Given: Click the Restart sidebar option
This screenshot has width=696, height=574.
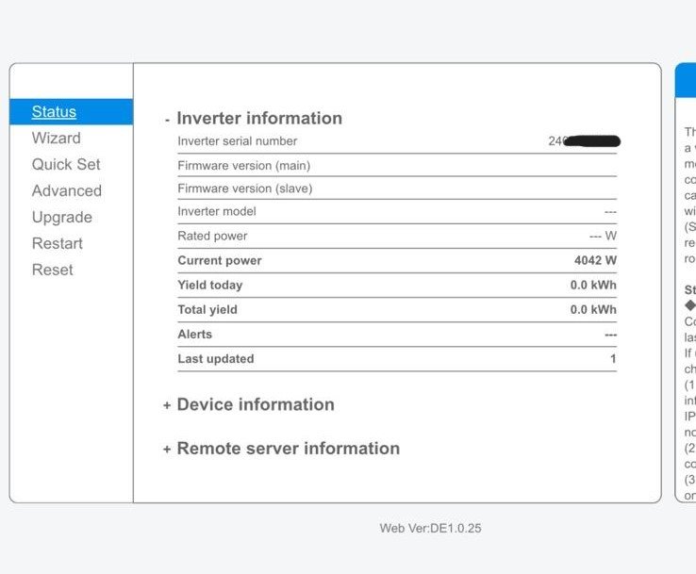Looking at the screenshot, I should pos(58,243).
